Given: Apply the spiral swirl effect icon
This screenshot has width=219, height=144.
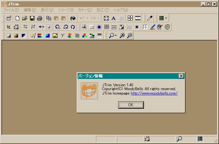Looking at the screenshot, I should tap(167, 27).
